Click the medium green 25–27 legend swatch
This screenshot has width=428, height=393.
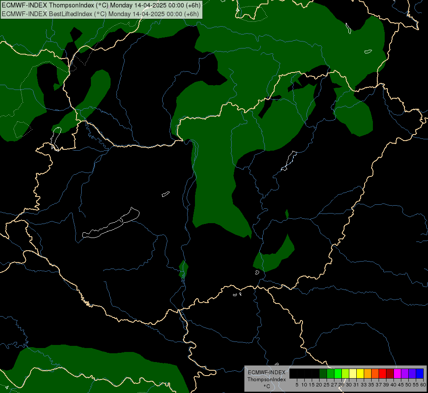click(331, 373)
